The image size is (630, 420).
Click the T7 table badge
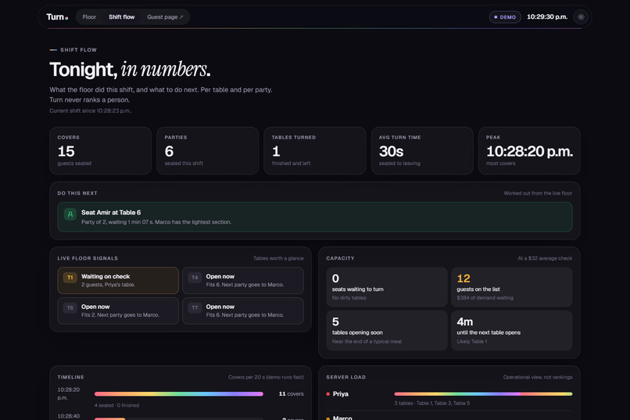click(x=195, y=308)
